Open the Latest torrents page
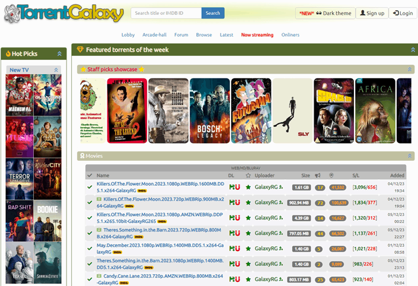 [x=226, y=34]
